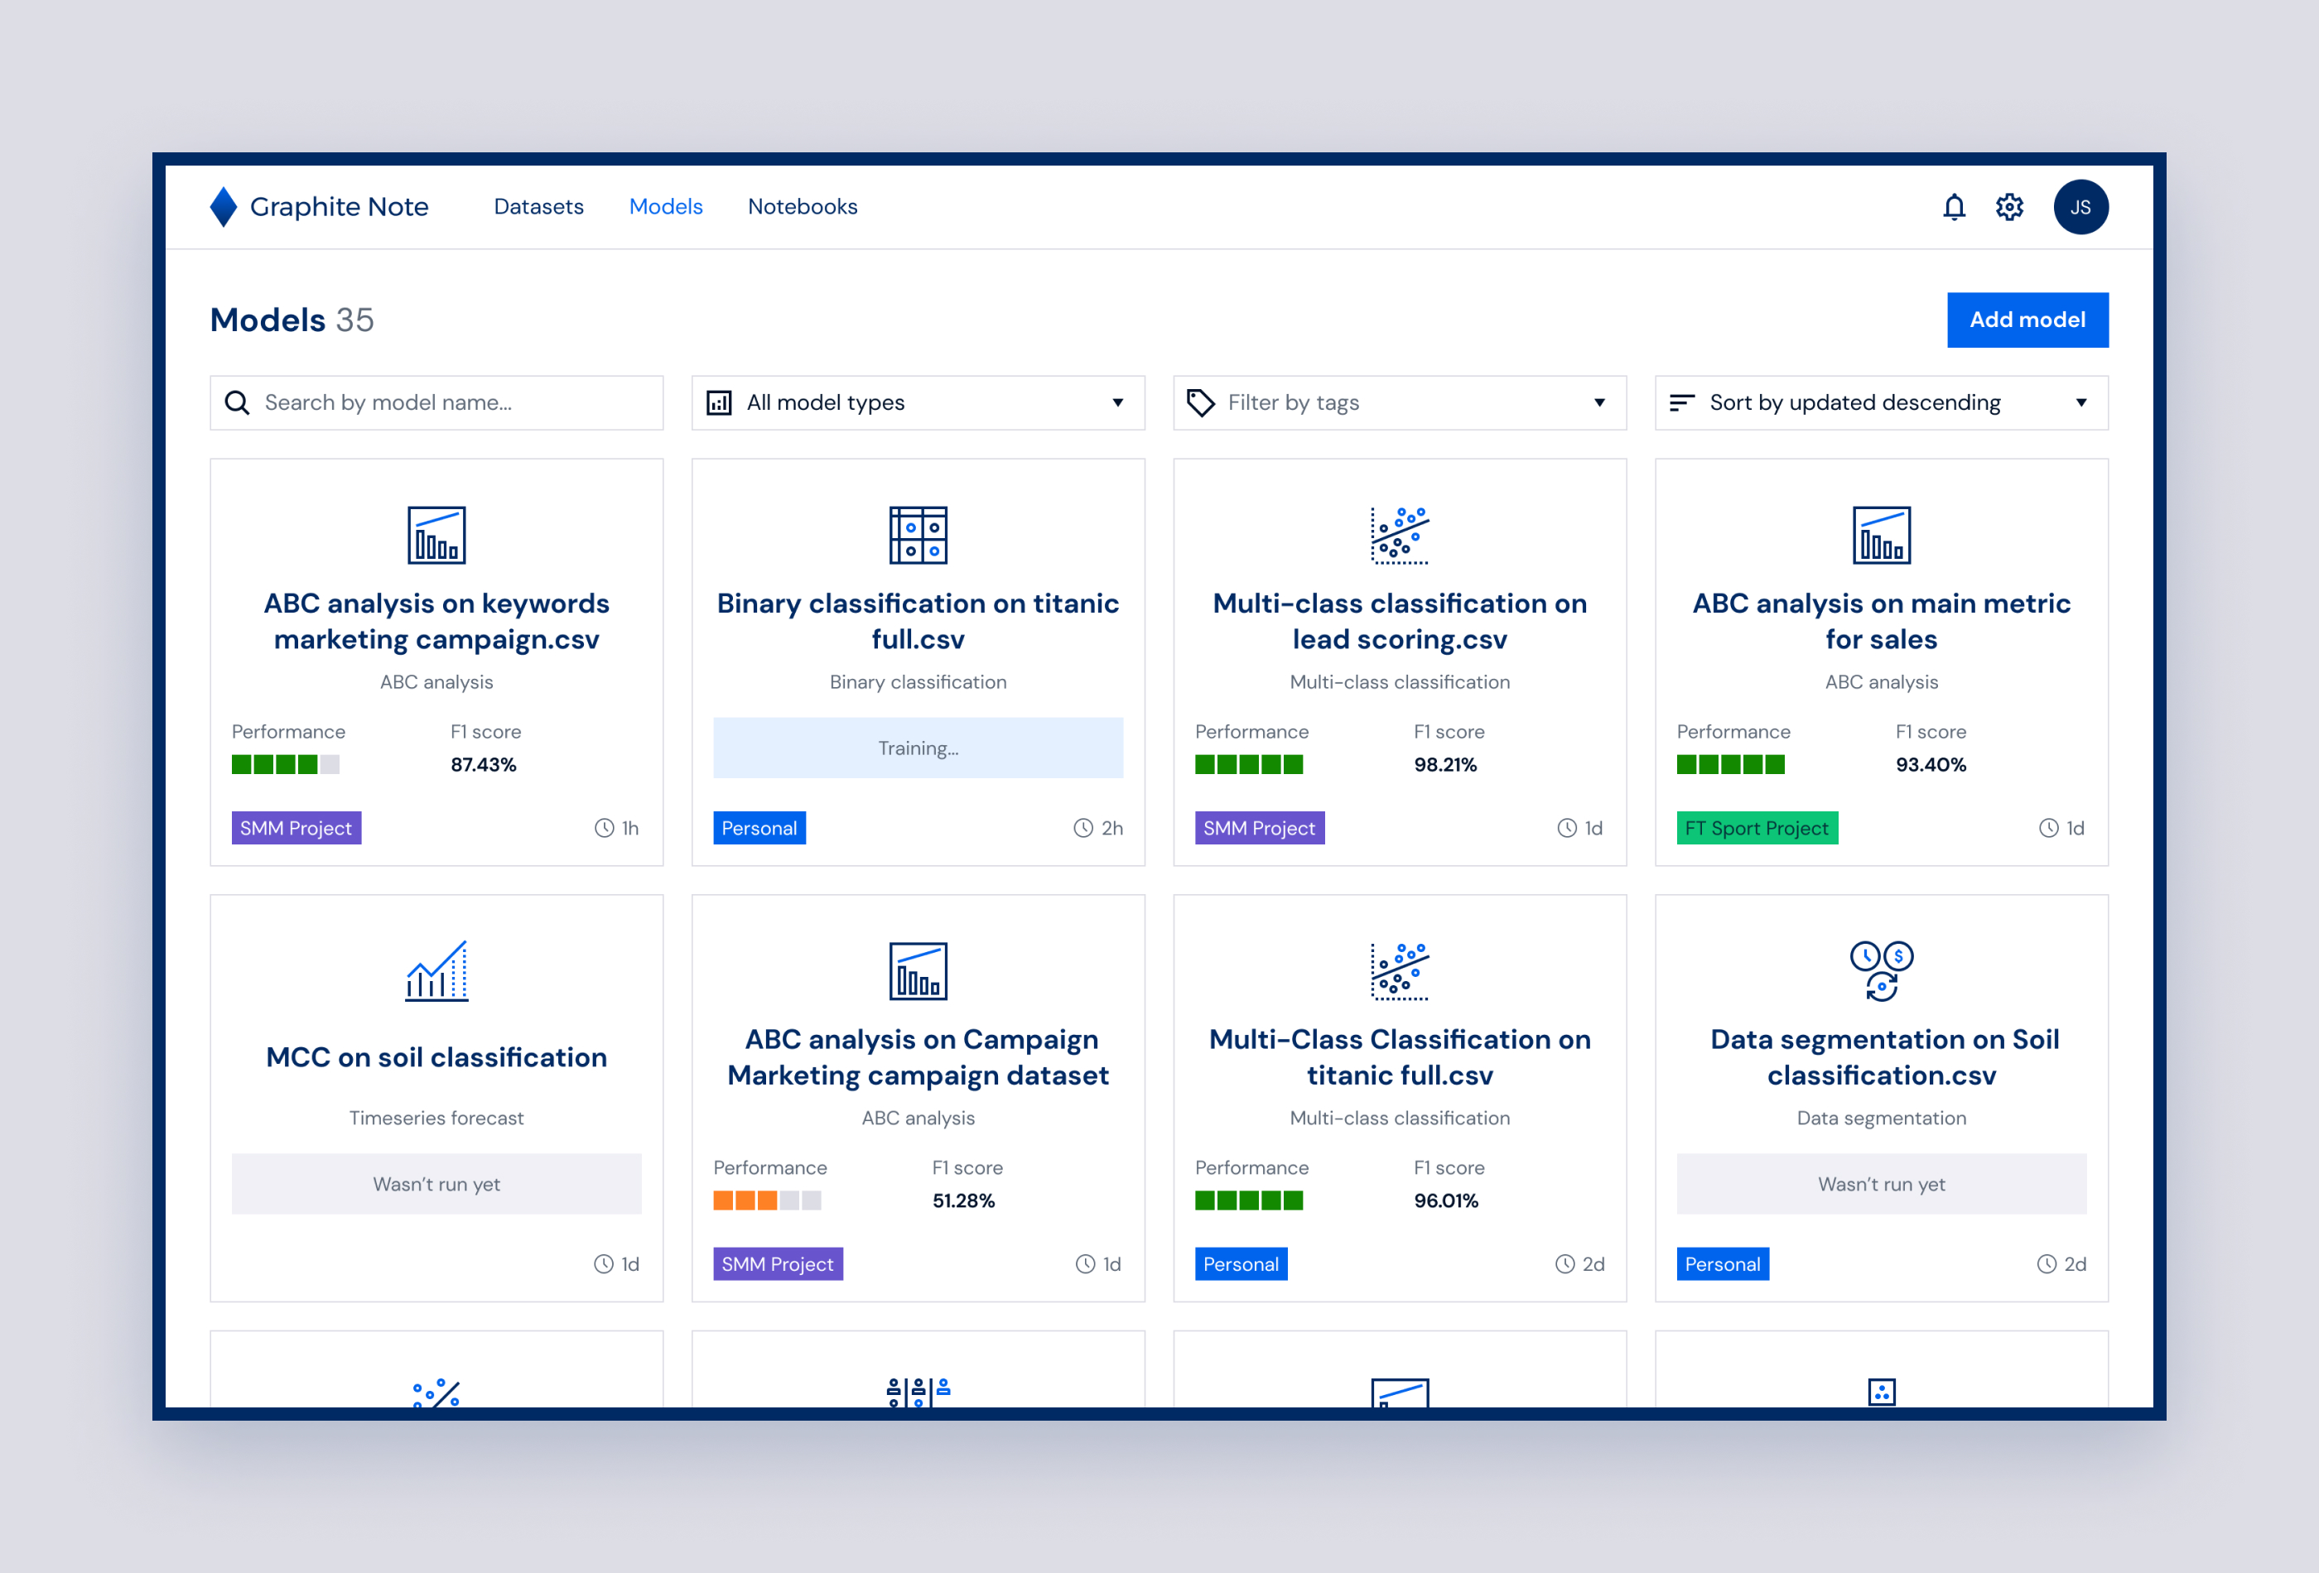Click the 96.01% F1 score value
The height and width of the screenshot is (1573, 2319).
tap(1446, 1201)
